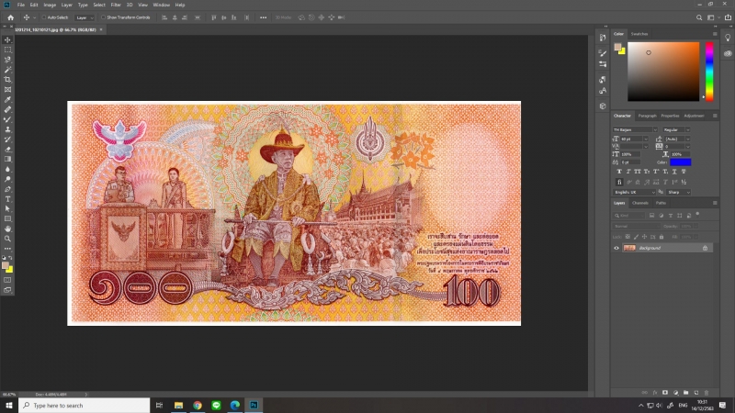Select the Eyedropper tool

(7, 99)
